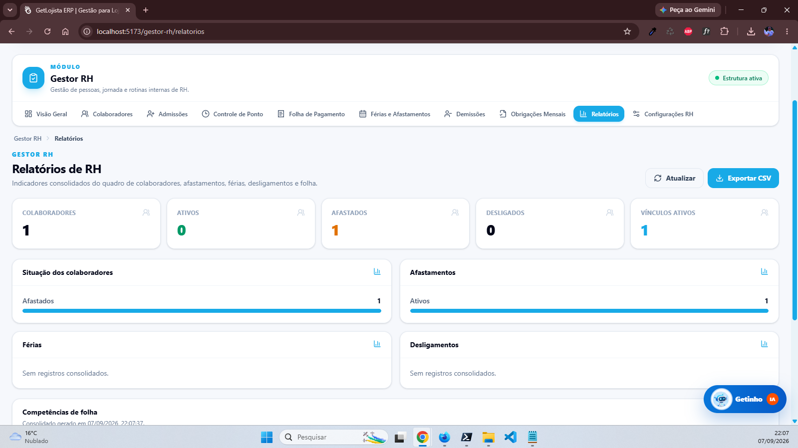Click the Atualizar button

tap(674, 178)
